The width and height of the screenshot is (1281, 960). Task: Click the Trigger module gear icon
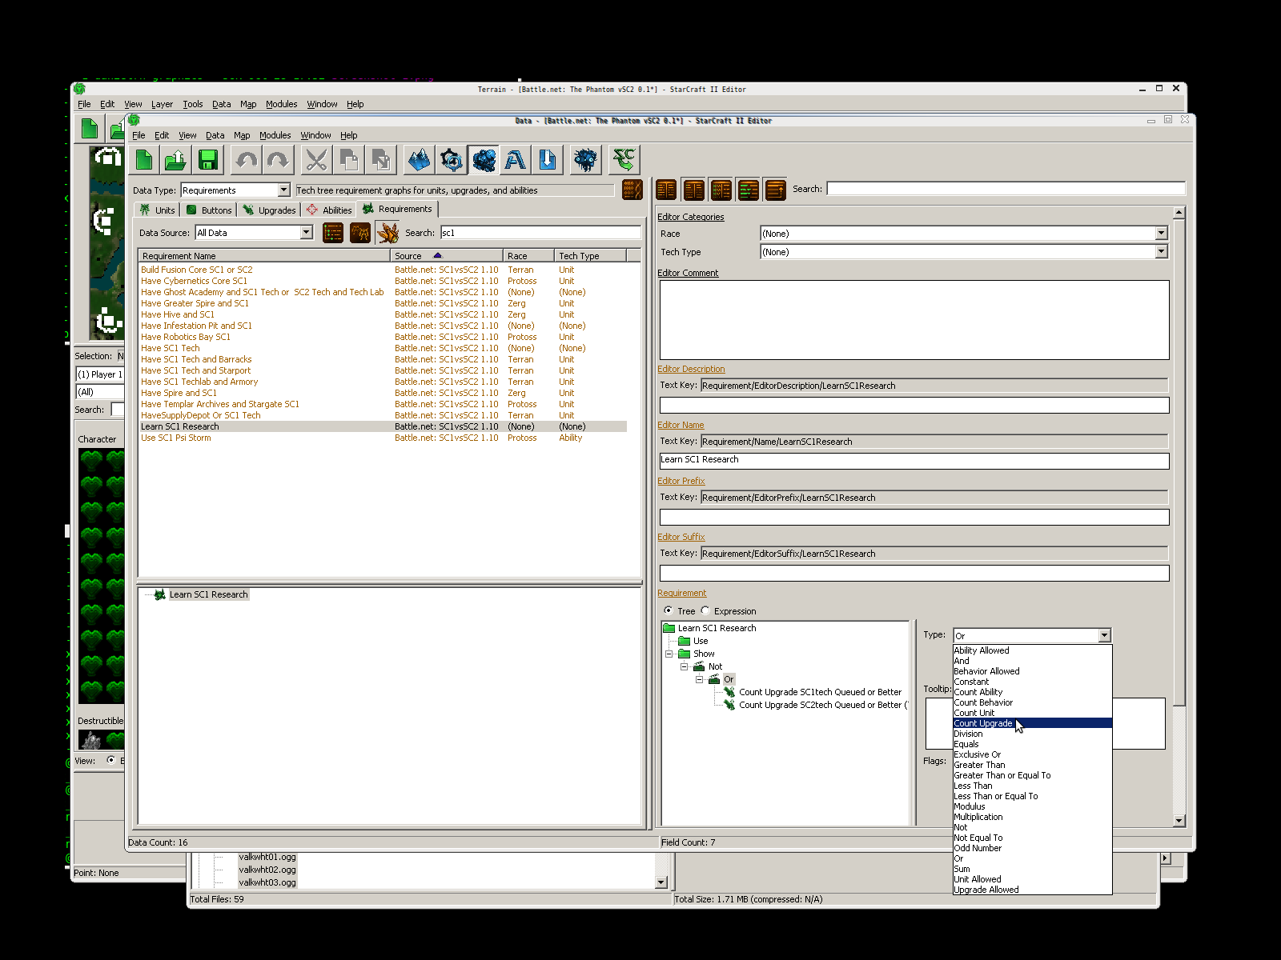pos(452,160)
